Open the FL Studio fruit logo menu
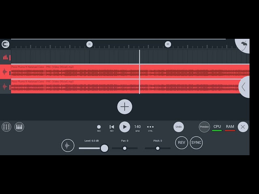259x194 pixels. click(243, 46)
